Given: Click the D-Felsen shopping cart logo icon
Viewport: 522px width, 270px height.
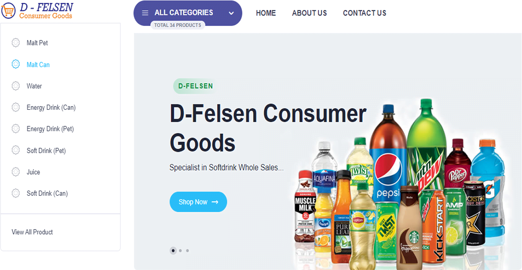Looking at the screenshot, I should tap(9, 11).
